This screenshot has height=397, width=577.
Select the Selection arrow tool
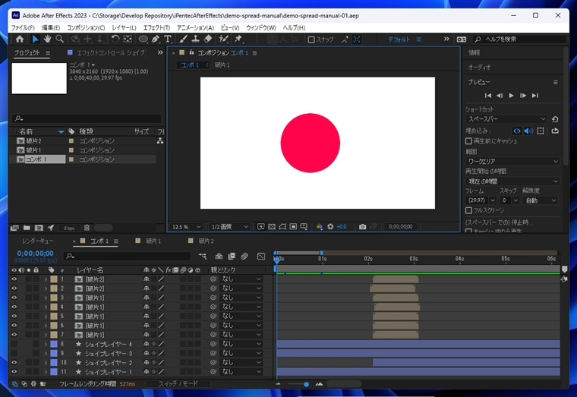click(x=35, y=39)
